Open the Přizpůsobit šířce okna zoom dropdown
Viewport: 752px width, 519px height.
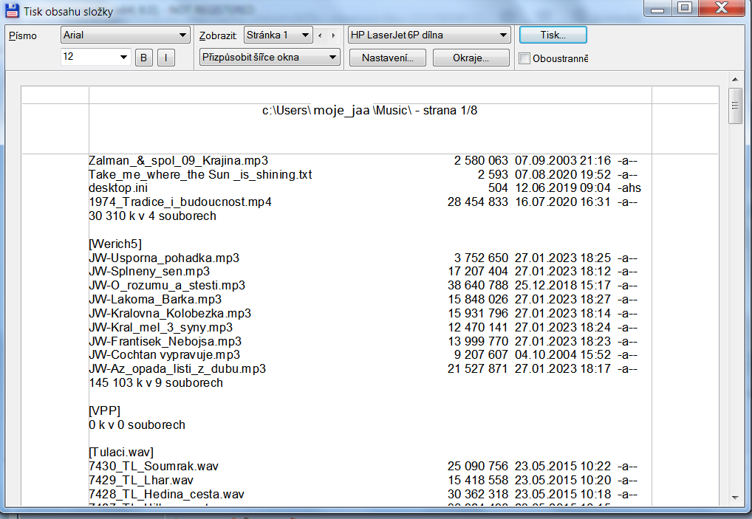tap(270, 57)
